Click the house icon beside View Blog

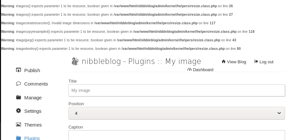coord(223,61)
